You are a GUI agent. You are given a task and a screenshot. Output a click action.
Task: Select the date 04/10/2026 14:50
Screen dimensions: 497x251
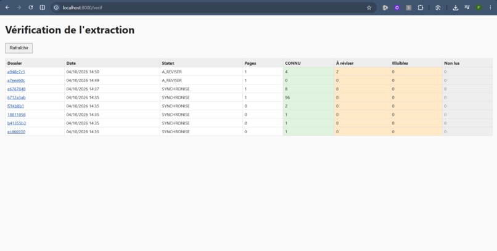[83, 72]
